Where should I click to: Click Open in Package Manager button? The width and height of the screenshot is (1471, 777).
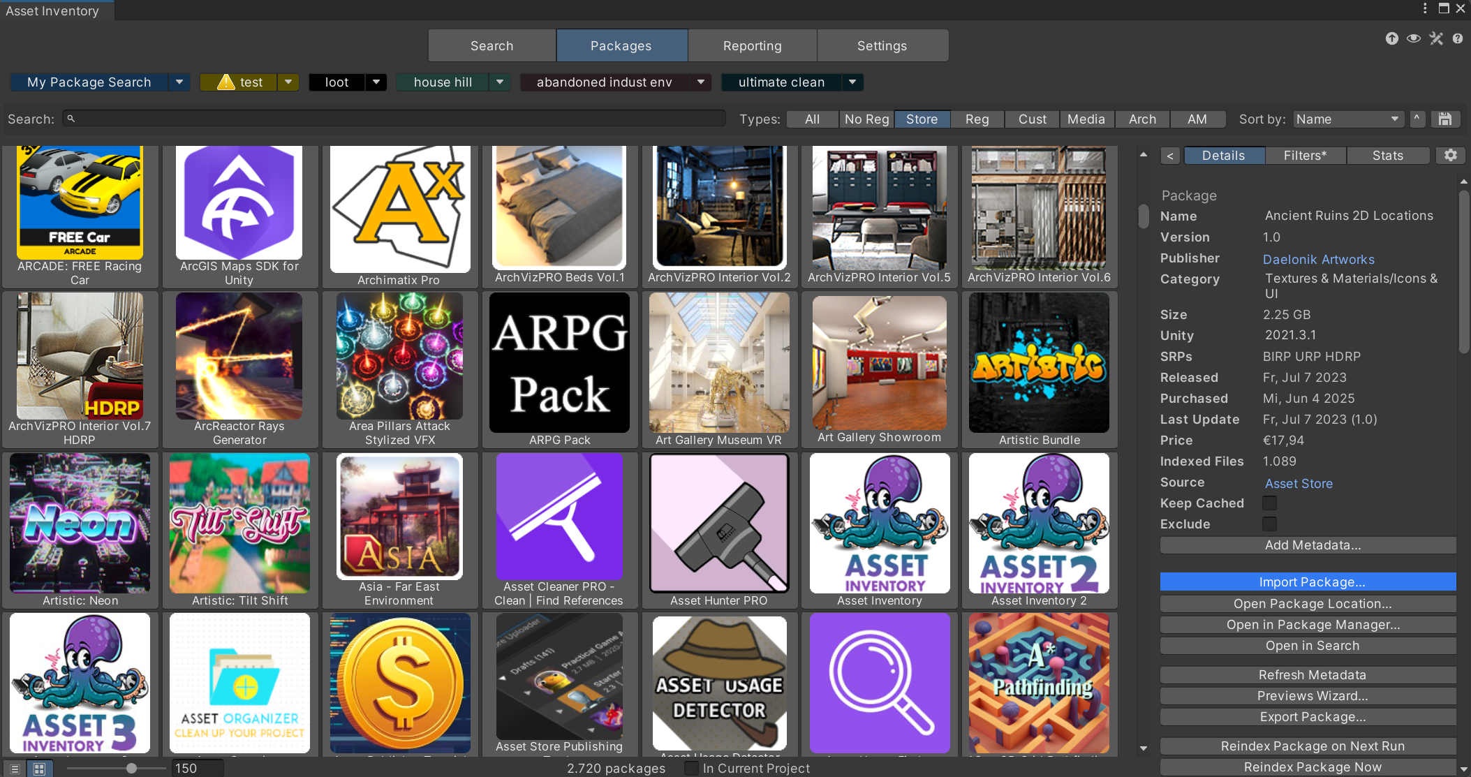point(1308,624)
